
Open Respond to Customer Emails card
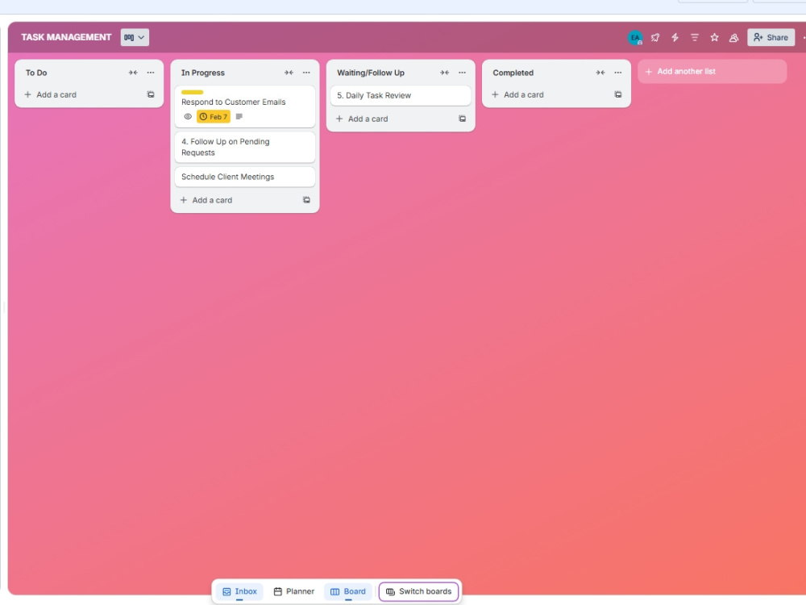(x=245, y=106)
